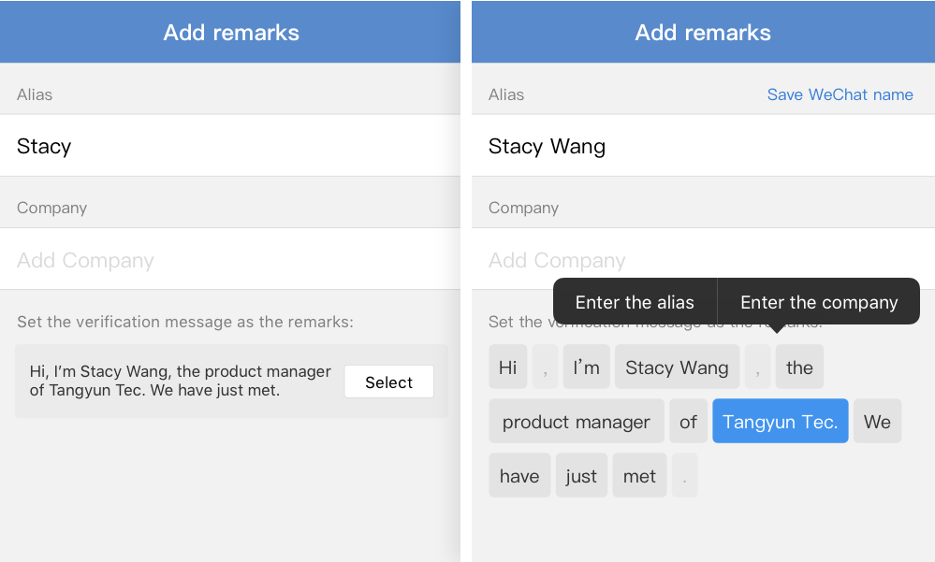The image size is (935, 562).
Task: Choose Enter the company popup option
Action: (x=819, y=302)
